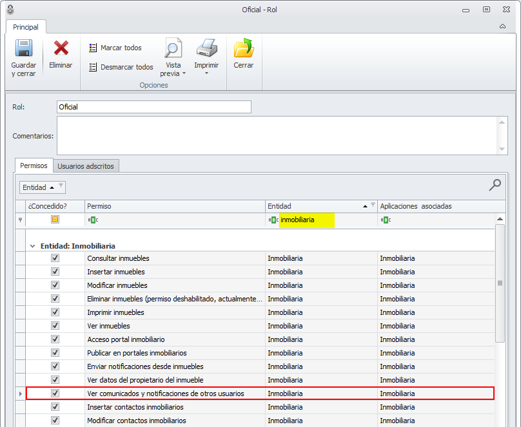Toggle the ¿Concedido? filter row checkbox
Image resolution: width=521 pixels, height=427 pixels.
pyautogui.click(x=55, y=220)
